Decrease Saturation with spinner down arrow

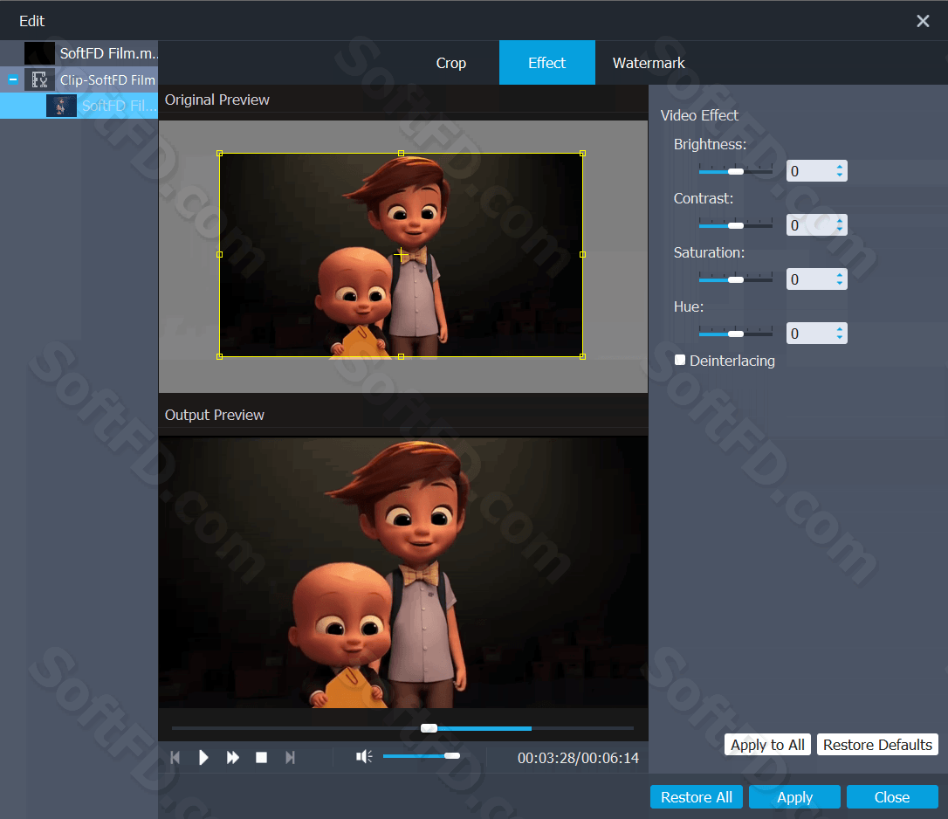pos(840,285)
